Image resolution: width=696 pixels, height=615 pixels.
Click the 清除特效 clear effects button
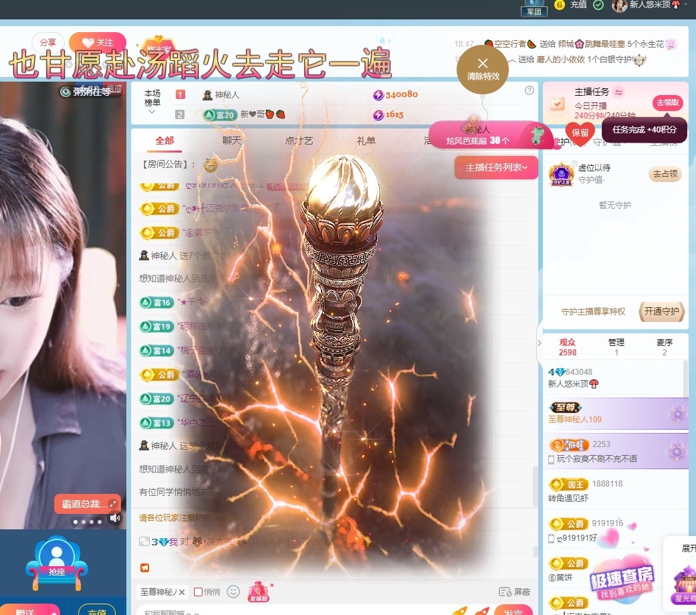pos(483,70)
